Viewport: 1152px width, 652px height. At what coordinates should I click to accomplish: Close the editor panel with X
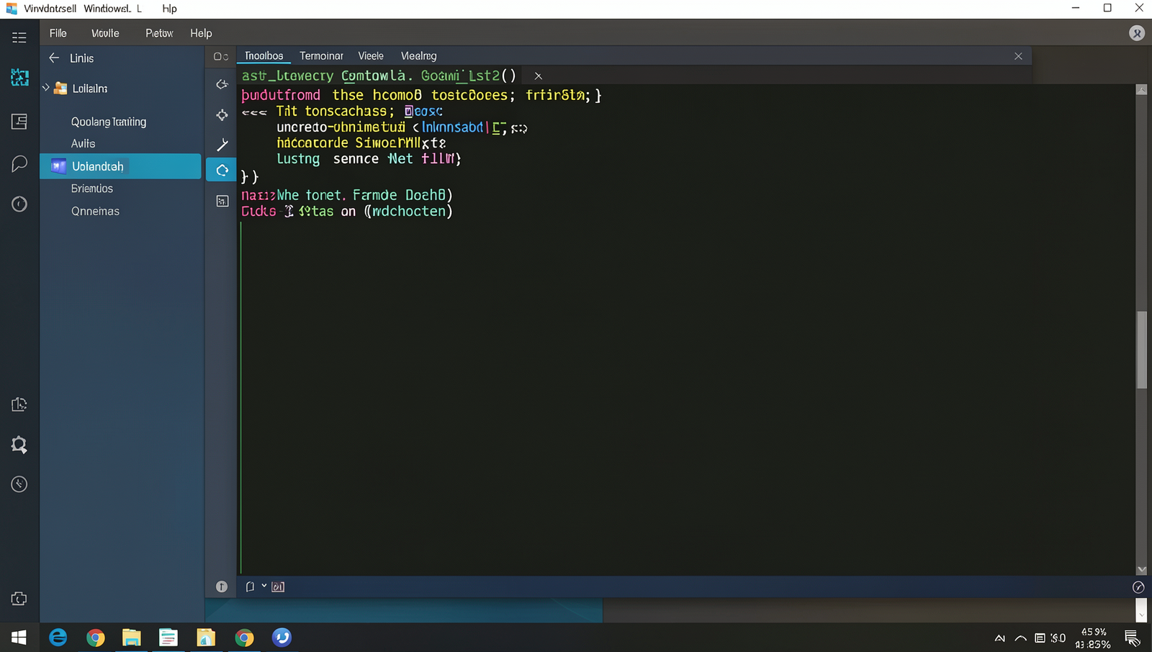click(1018, 56)
